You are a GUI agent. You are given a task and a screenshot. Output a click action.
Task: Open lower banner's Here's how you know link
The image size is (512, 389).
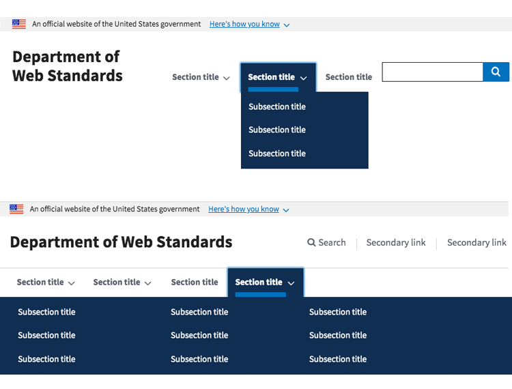pos(244,210)
